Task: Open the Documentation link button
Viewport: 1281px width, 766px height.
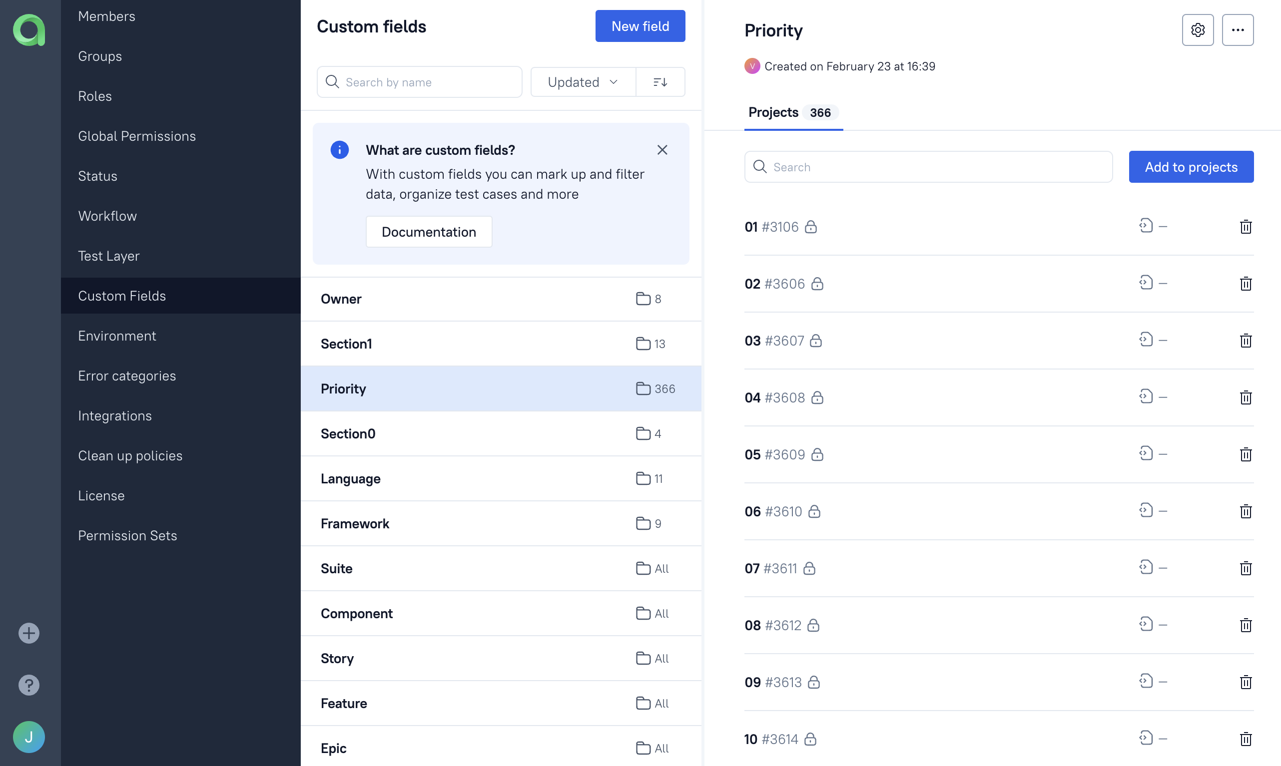Action: (x=429, y=232)
